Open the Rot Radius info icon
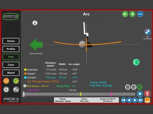 (25, 86)
